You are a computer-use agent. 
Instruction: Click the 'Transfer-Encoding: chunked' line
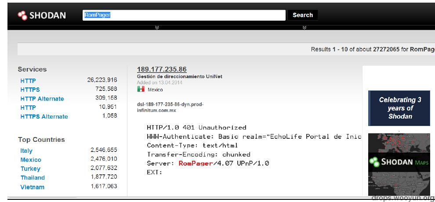pos(199,154)
